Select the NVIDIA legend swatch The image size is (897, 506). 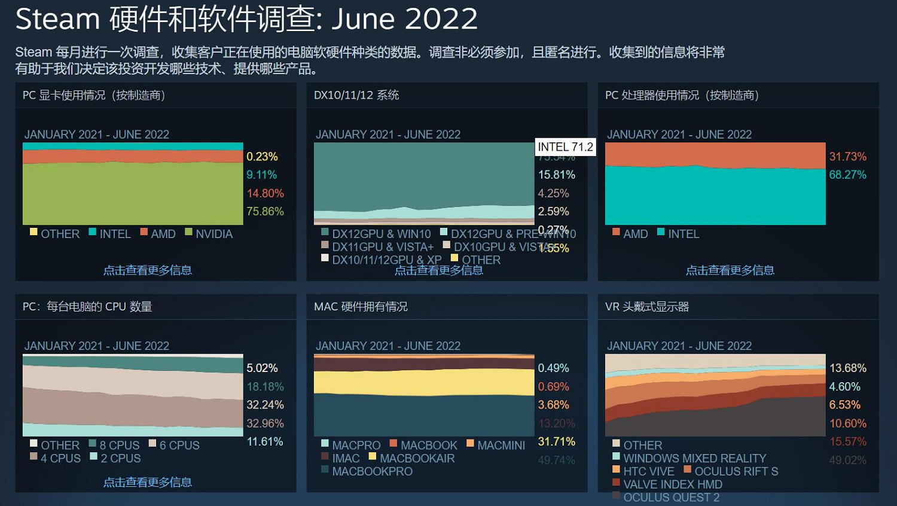click(188, 233)
